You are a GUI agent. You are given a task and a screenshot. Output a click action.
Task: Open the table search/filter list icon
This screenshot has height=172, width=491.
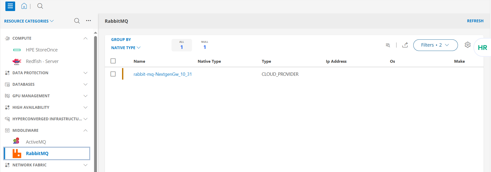click(388, 45)
